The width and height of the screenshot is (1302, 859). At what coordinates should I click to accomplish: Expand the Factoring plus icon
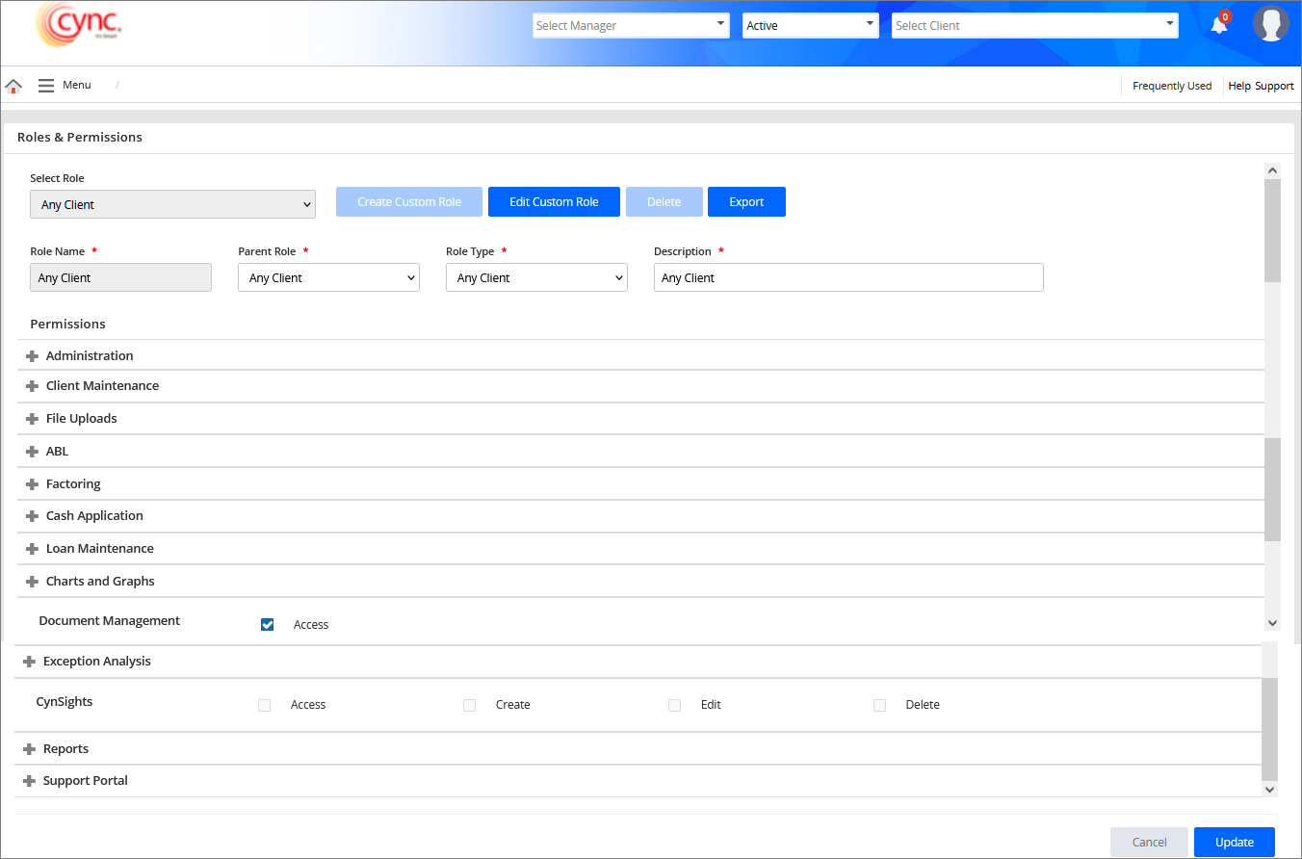pos(32,484)
